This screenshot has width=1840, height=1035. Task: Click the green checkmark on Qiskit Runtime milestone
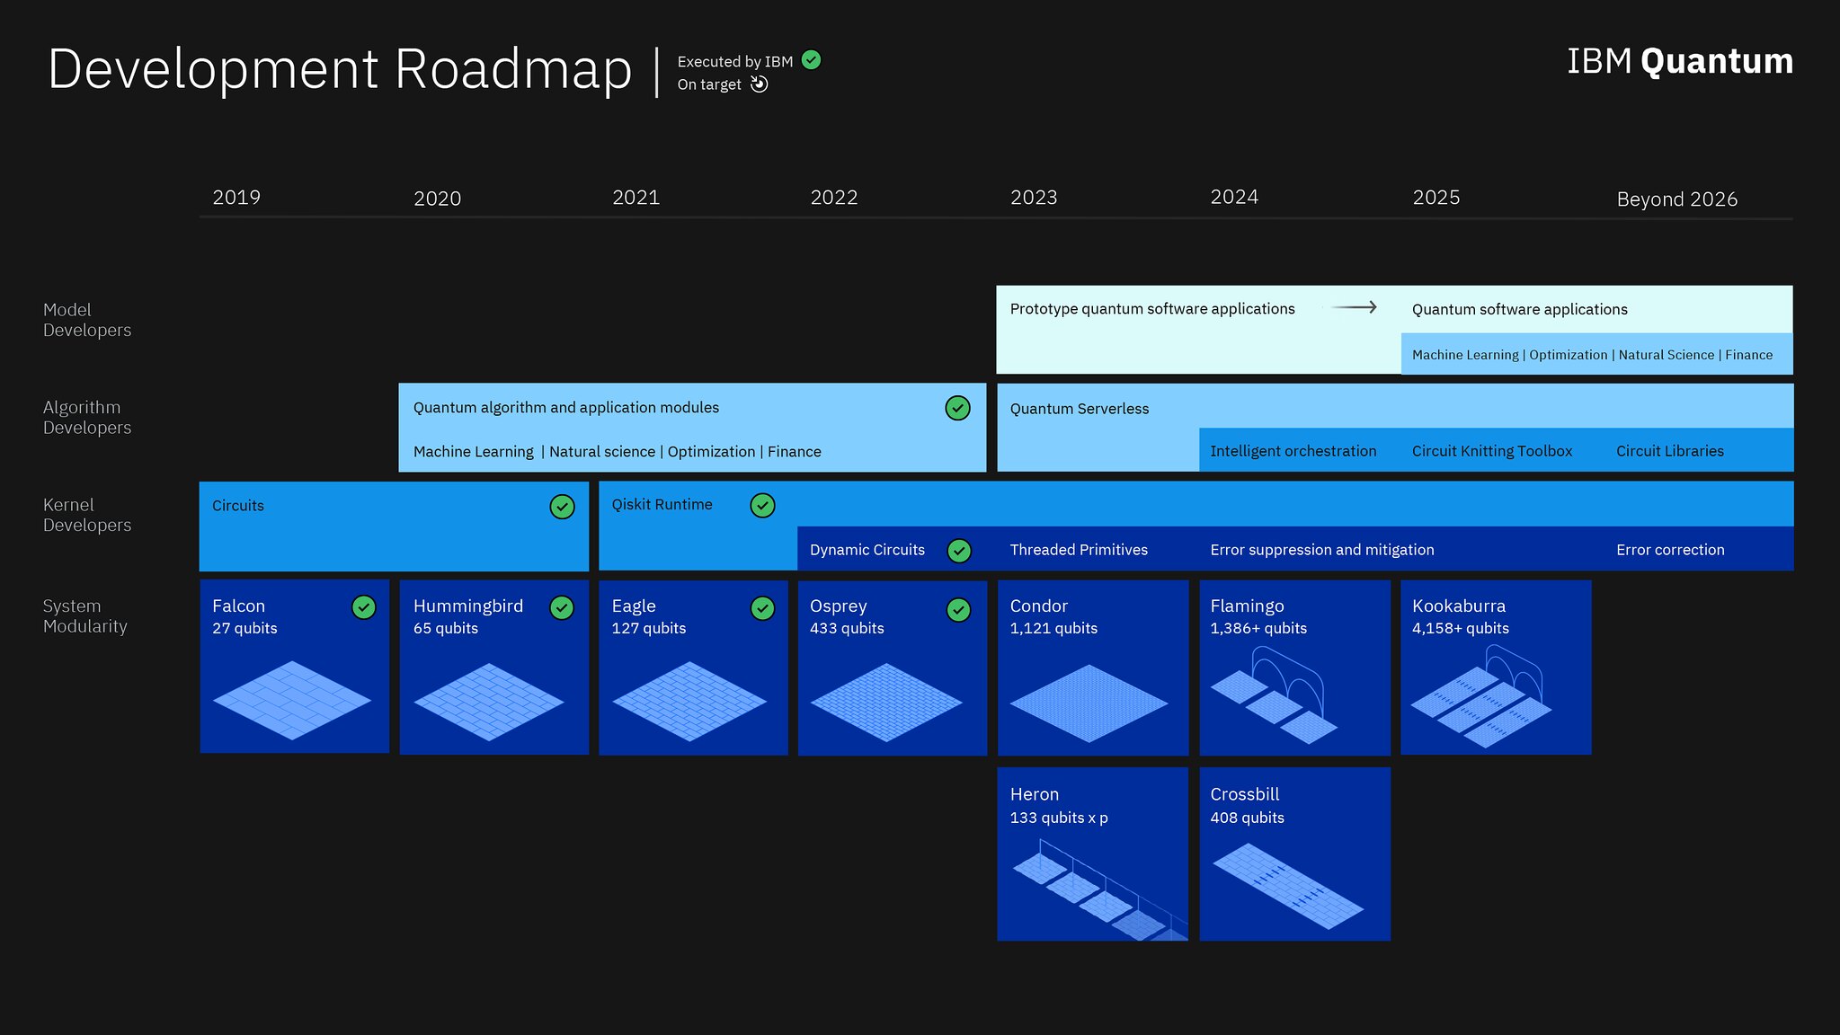762,504
